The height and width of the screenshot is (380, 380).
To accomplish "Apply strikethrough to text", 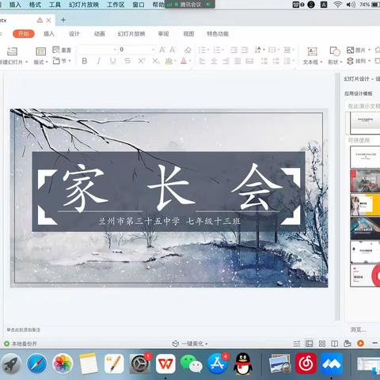I will click(127, 61).
